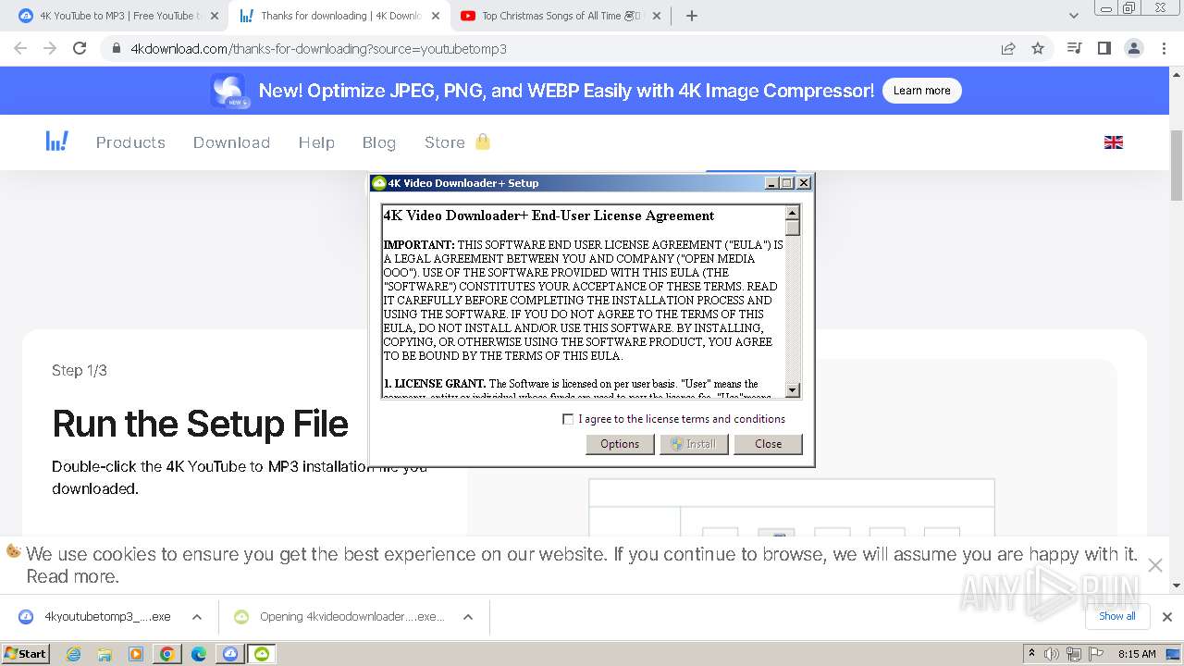Open the Products menu on the site
The height and width of the screenshot is (666, 1184).
click(x=130, y=142)
